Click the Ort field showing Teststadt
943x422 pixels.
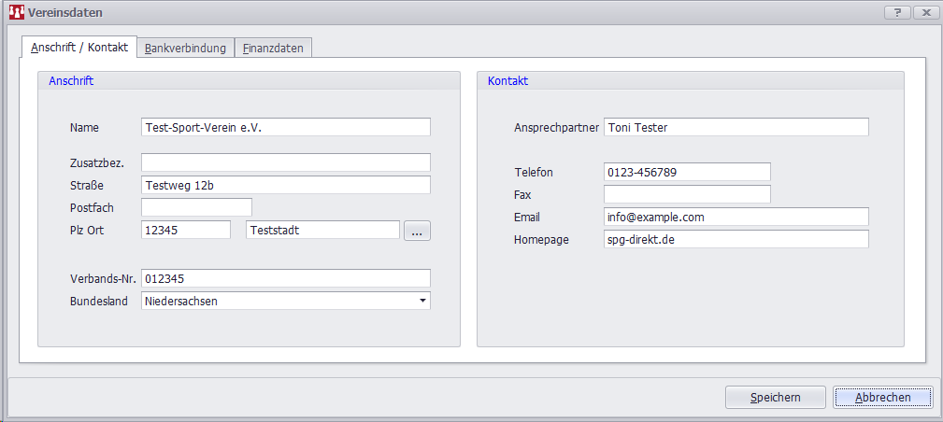click(322, 230)
